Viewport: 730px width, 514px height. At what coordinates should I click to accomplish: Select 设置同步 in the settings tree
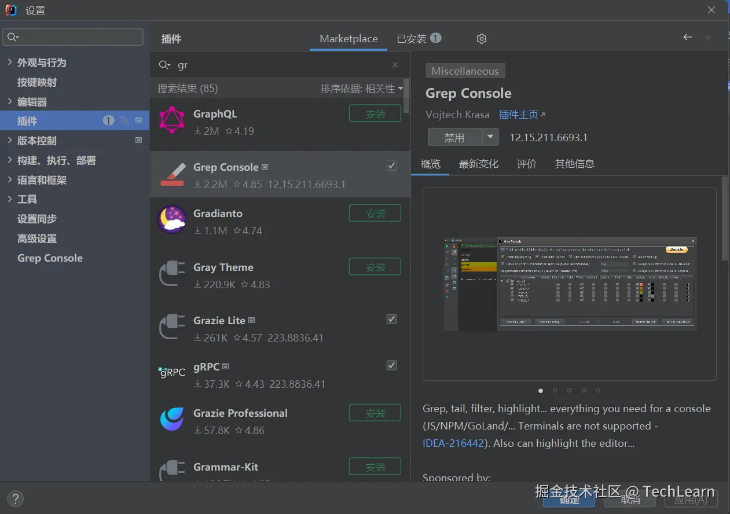(x=37, y=219)
